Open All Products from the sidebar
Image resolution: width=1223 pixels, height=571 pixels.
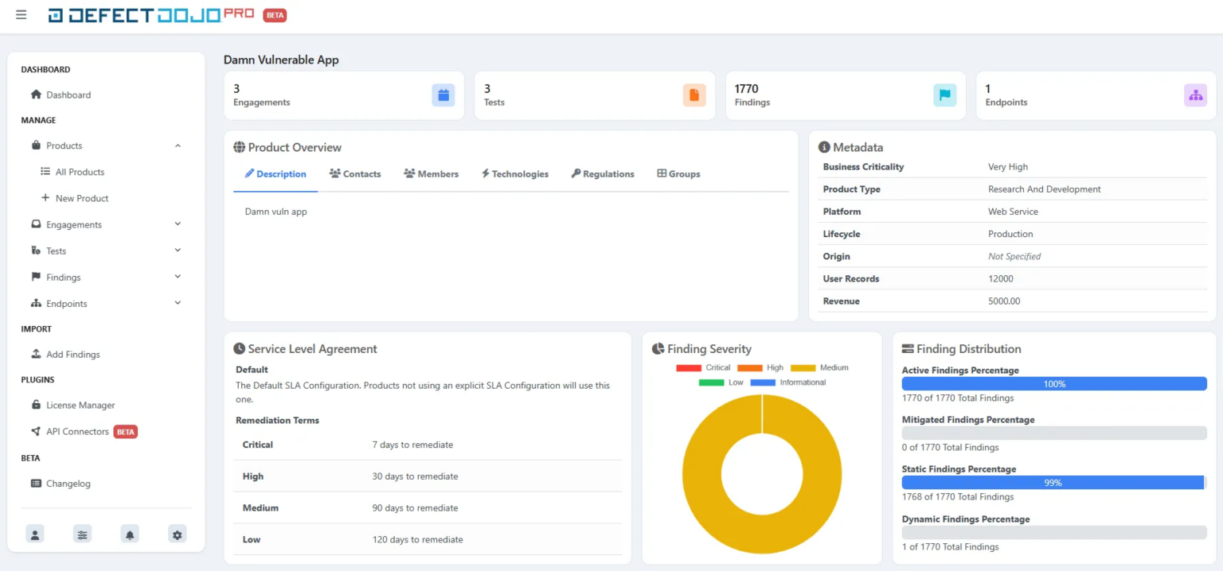click(81, 172)
